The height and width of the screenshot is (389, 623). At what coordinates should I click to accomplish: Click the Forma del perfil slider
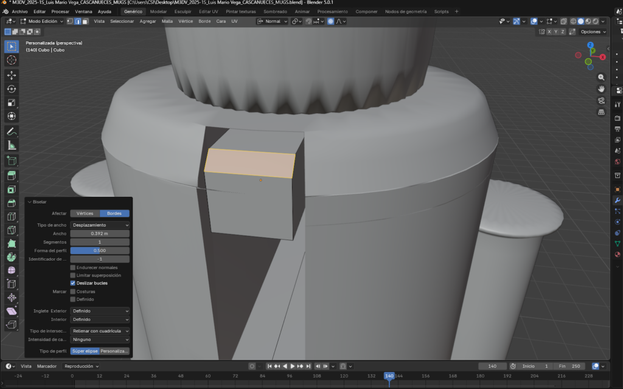(x=100, y=250)
